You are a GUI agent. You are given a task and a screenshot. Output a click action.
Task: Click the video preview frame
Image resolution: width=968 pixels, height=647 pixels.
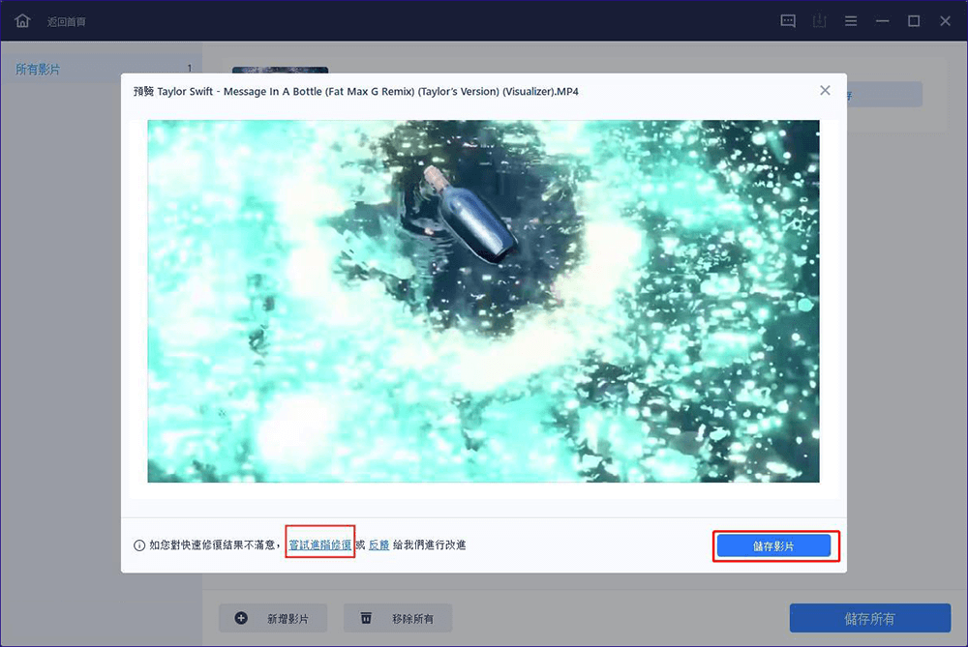pyautogui.click(x=483, y=301)
